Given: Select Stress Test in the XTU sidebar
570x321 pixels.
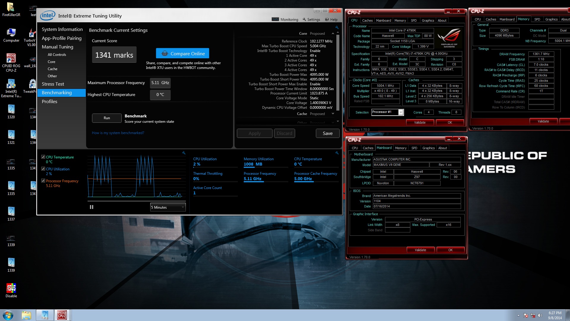Looking at the screenshot, I should tap(53, 84).
